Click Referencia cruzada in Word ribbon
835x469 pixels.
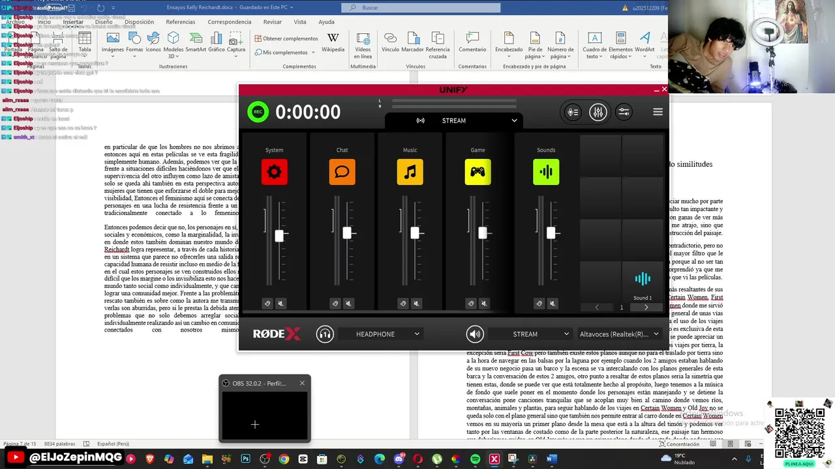[438, 46]
